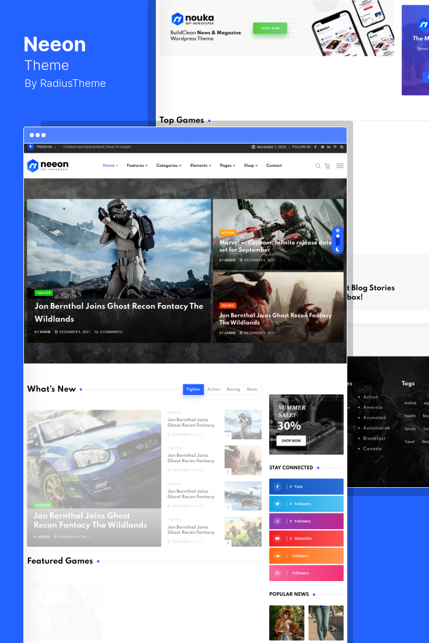This screenshot has width=429, height=643.
Task: Expand the Elements dropdown menu
Action: (x=201, y=166)
